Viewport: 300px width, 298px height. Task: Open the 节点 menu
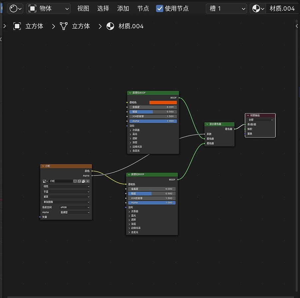pyautogui.click(x=143, y=9)
